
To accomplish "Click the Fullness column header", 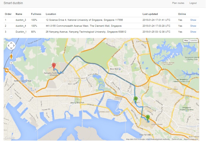I will click(x=36, y=14).
